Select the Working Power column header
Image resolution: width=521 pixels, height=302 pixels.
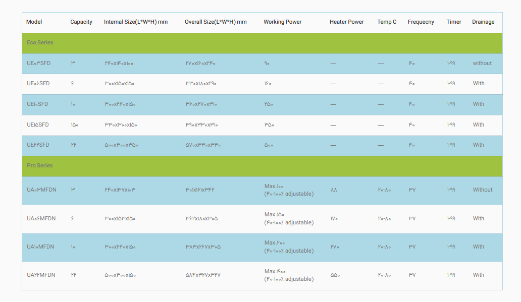click(282, 22)
